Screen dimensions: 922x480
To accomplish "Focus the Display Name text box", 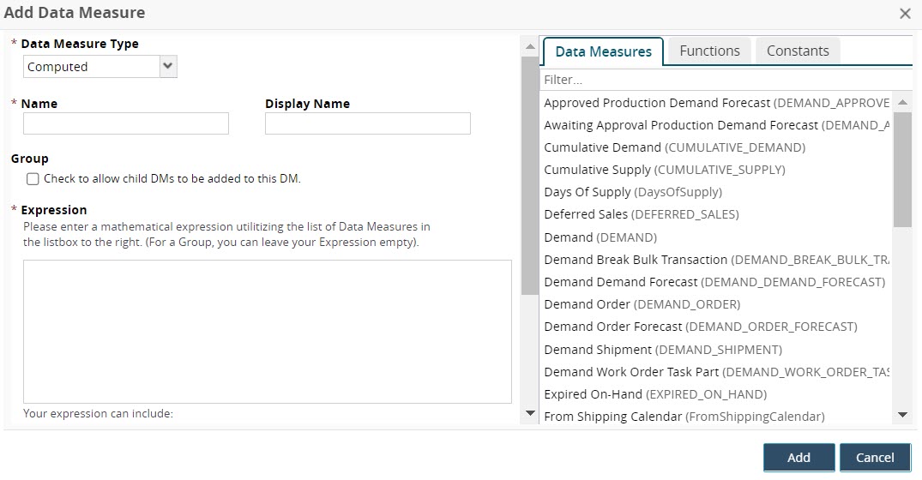I will (x=367, y=123).
